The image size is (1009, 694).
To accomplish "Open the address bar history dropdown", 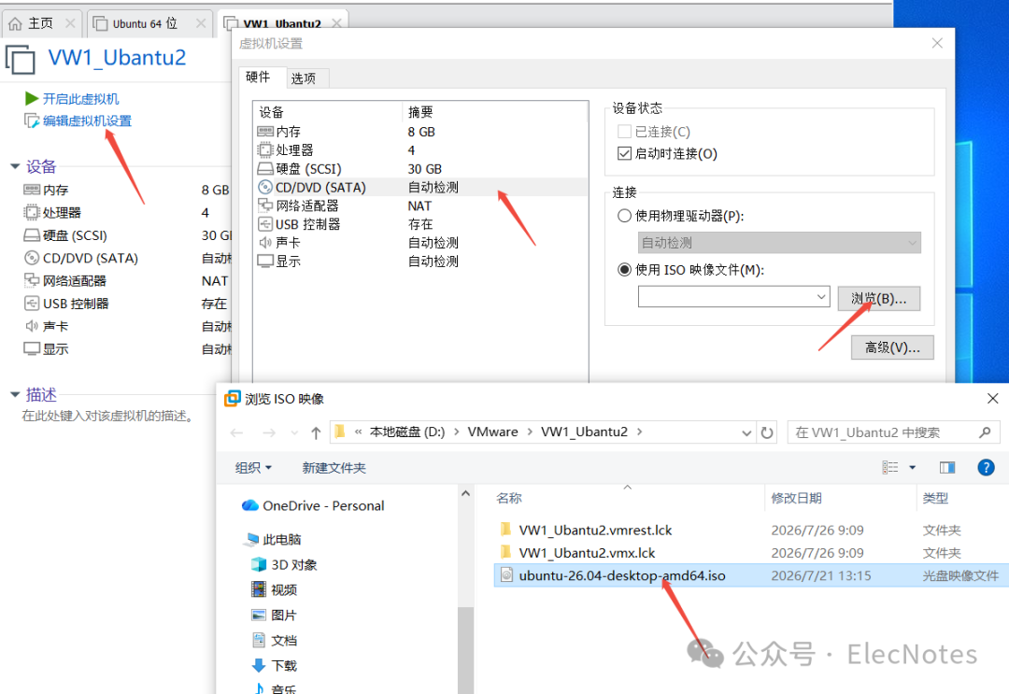I will tap(746, 432).
